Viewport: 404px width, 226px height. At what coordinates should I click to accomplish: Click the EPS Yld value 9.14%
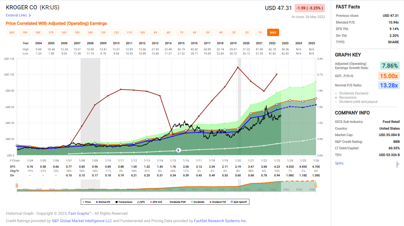(394, 29)
